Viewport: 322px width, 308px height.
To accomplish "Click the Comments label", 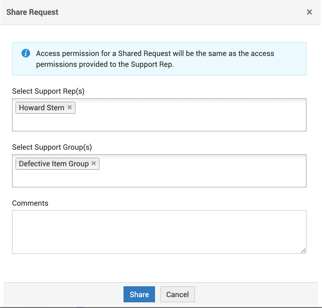I will [x=30, y=203].
